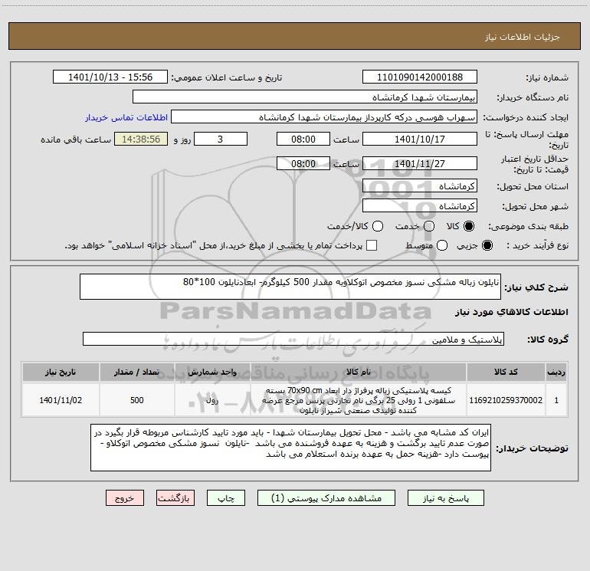
Task: Click the goods group field پلاستیک و ملامین
Action: pyautogui.click(x=293, y=339)
